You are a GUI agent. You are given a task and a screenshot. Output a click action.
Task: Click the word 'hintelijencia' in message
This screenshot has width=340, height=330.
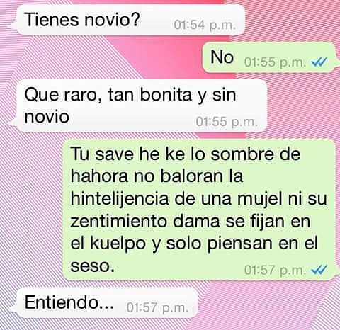tap(120, 199)
